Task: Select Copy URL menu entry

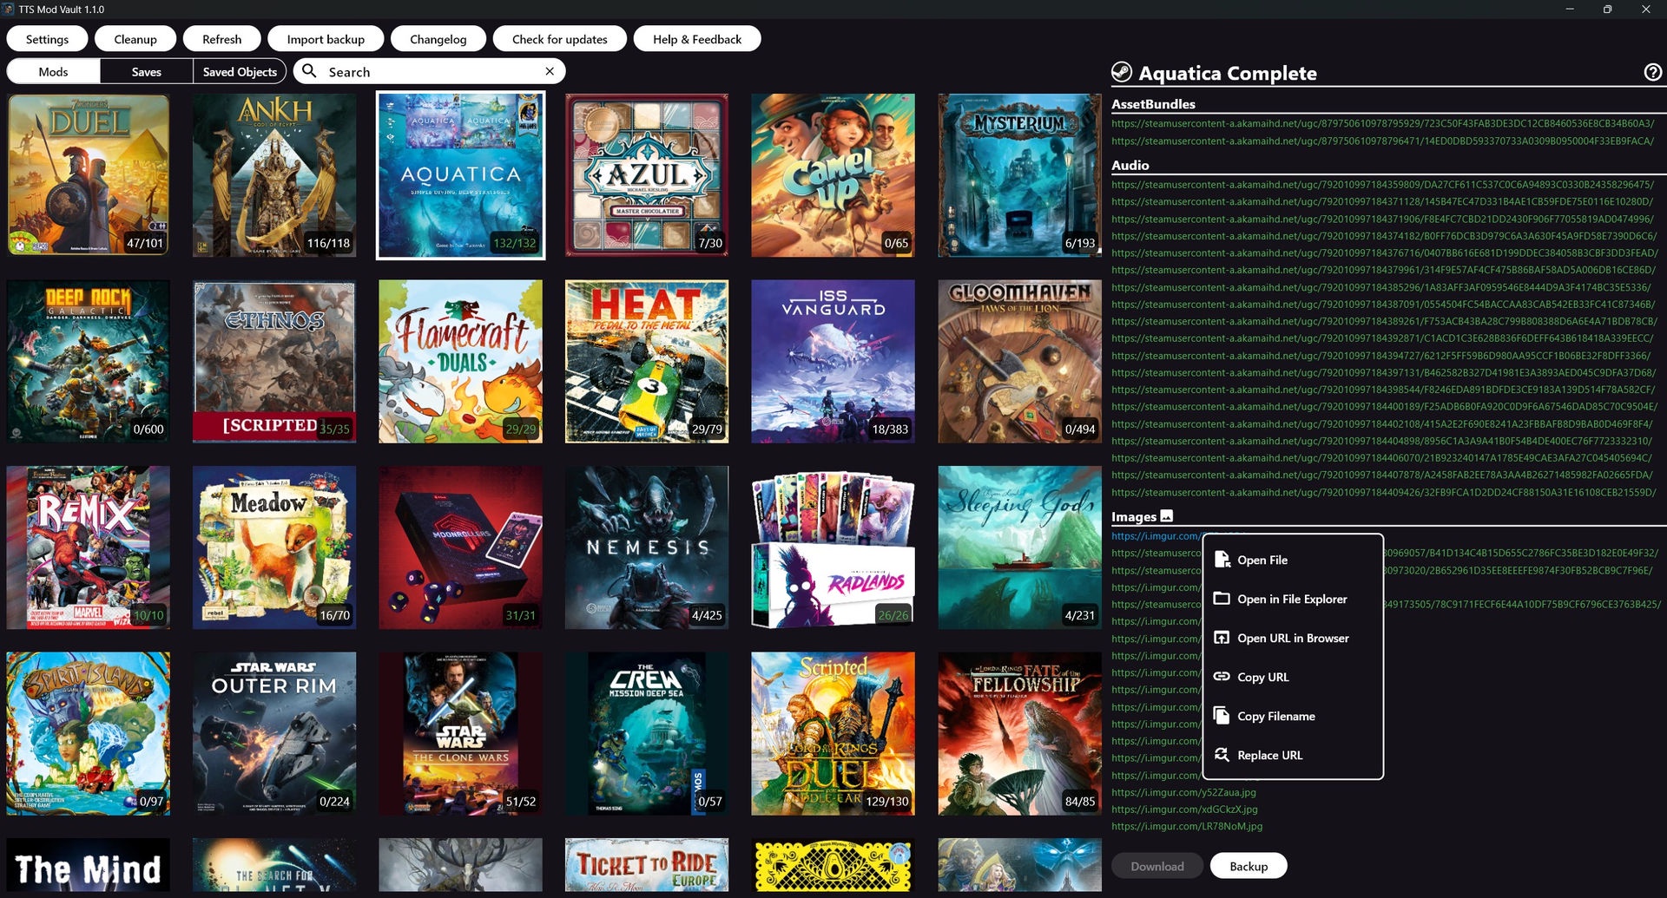Action: click(x=1293, y=677)
